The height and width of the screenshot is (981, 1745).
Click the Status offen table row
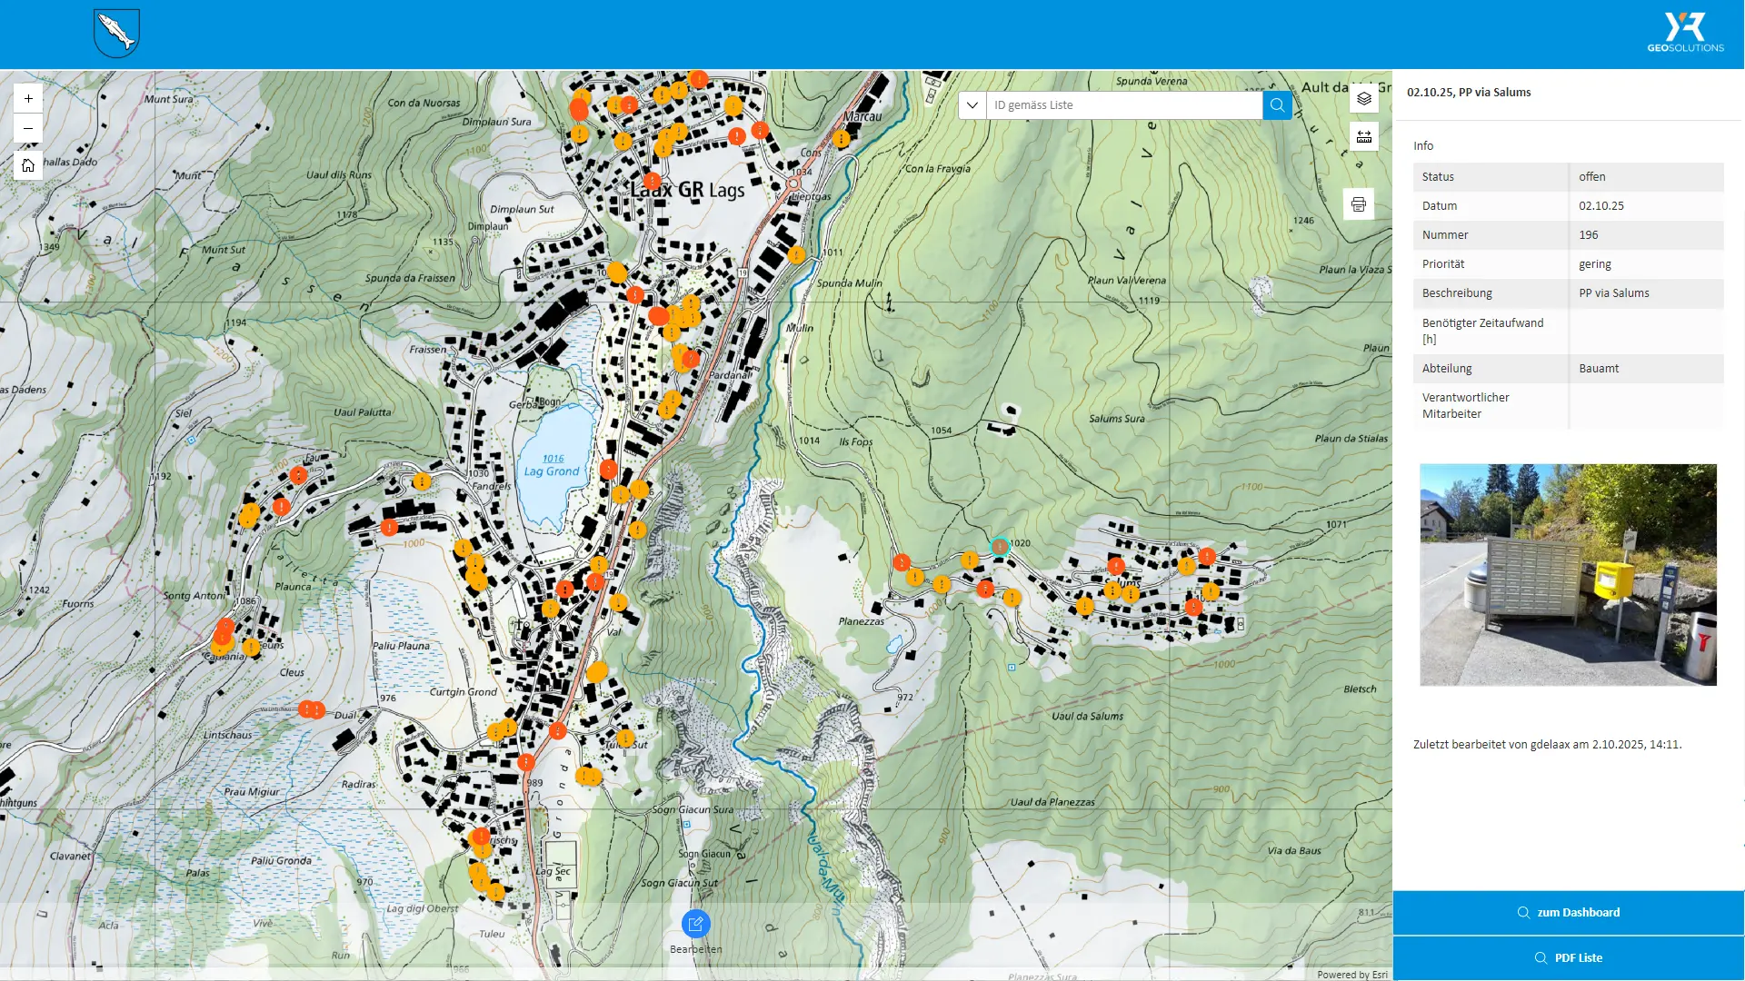(1568, 177)
